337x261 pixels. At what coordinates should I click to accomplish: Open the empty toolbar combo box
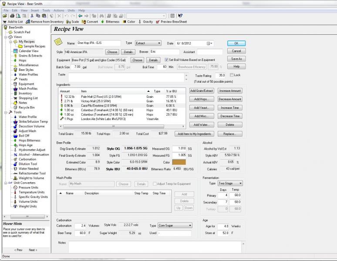tap(146, 16)
